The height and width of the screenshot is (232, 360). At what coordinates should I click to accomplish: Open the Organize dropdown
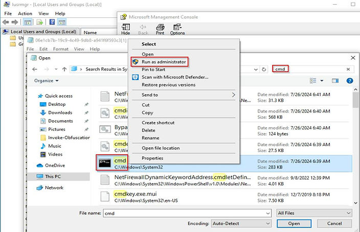[x=46, y=81]
